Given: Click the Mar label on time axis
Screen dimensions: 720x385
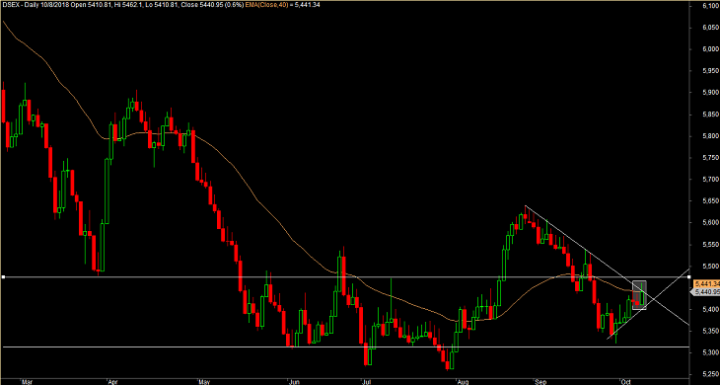Looking at the screenshot, I should click(x=28, y=381).
